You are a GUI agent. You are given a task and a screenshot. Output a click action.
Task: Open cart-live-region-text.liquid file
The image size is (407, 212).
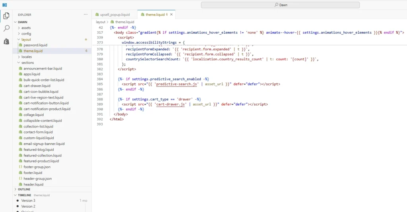click(43, 97)
